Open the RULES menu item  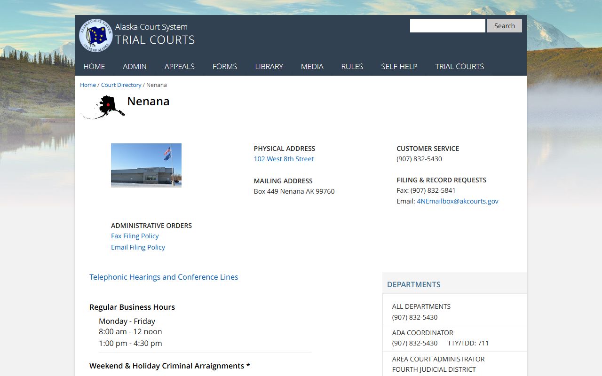pyautogui.click(x=352, y=66)
